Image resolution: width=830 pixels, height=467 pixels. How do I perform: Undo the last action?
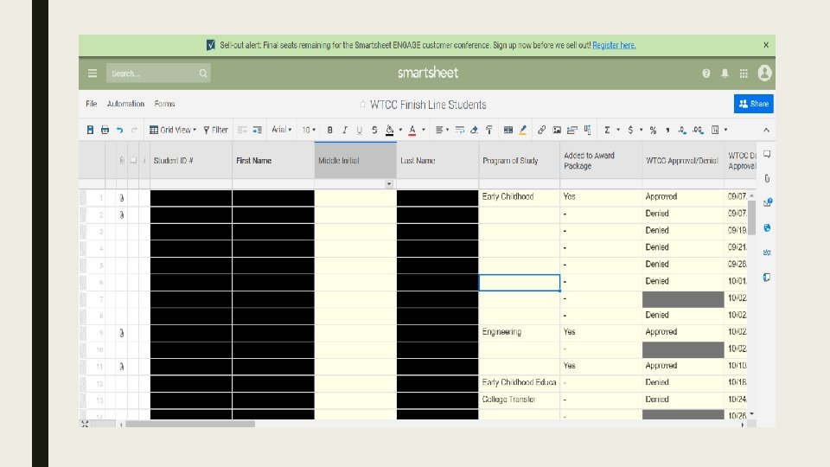(119, 130)
